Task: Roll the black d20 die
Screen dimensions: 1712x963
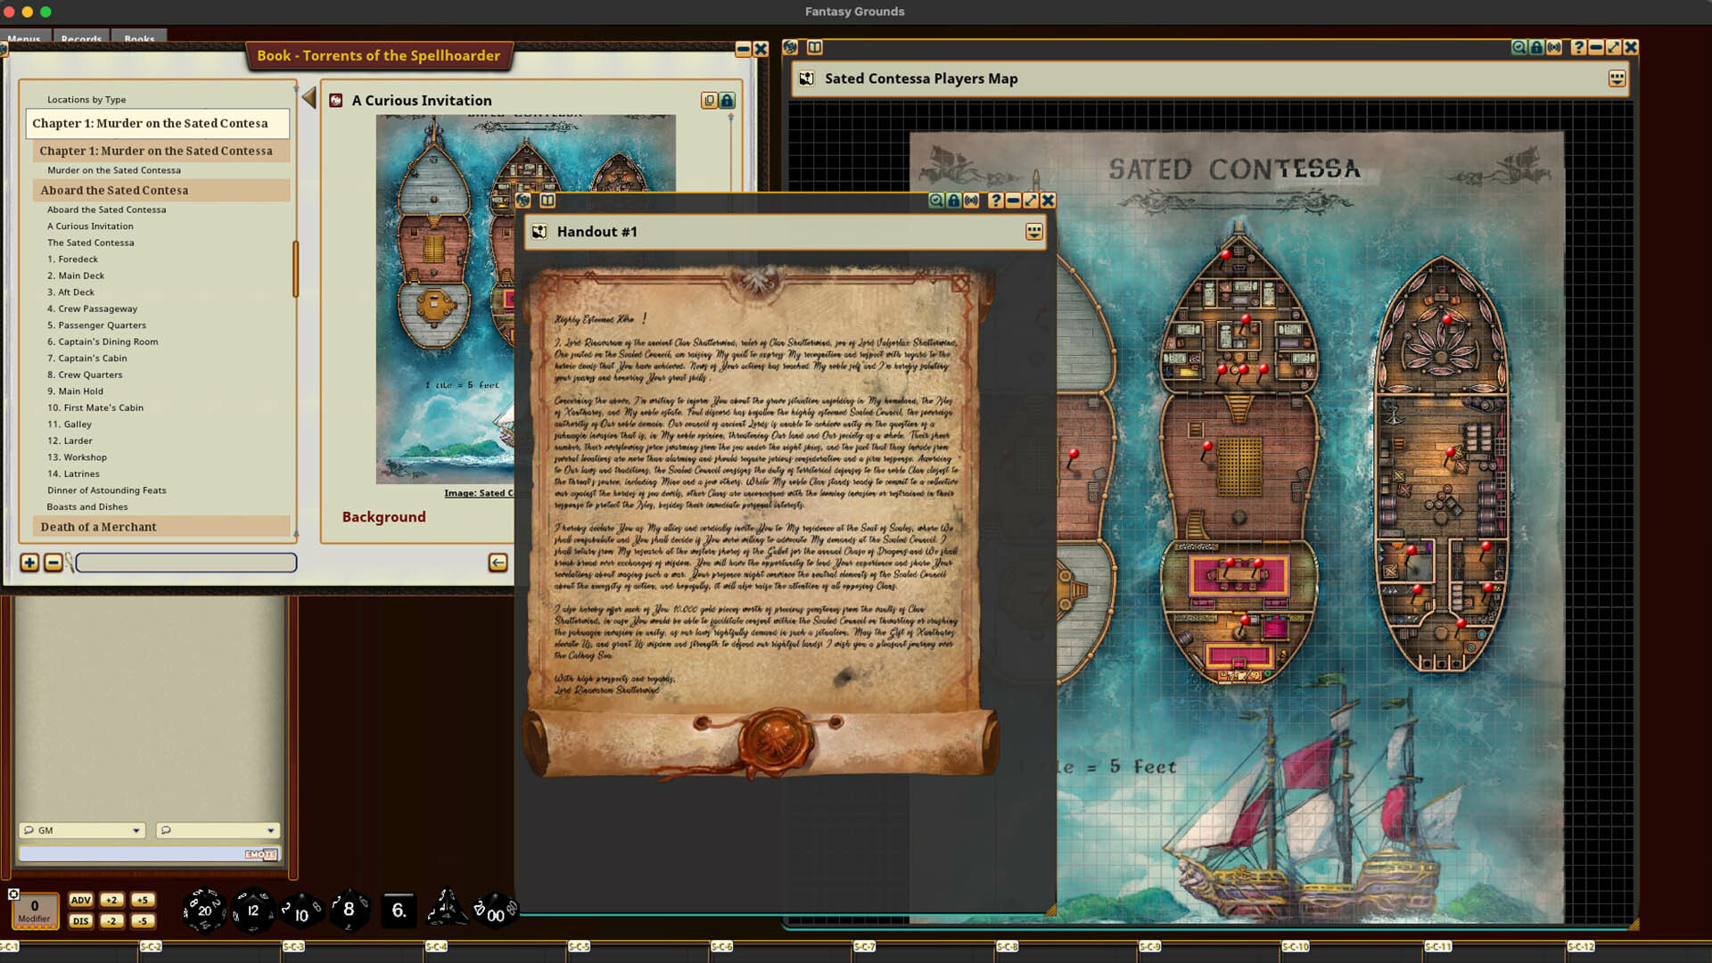Action: 205,910
